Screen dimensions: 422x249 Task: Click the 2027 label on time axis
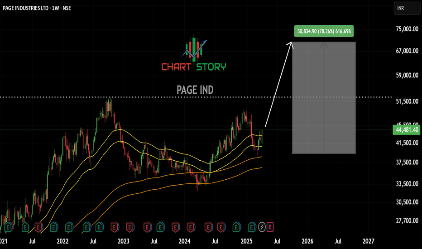tap(368, 241)
